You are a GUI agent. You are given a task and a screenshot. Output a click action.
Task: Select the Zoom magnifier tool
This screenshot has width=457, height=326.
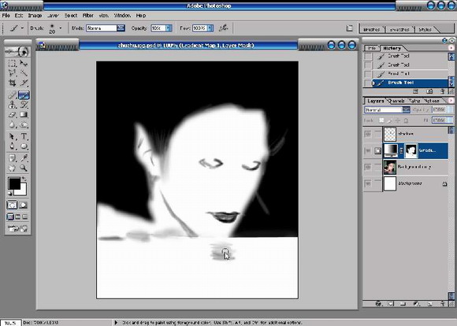coord(24,168)
